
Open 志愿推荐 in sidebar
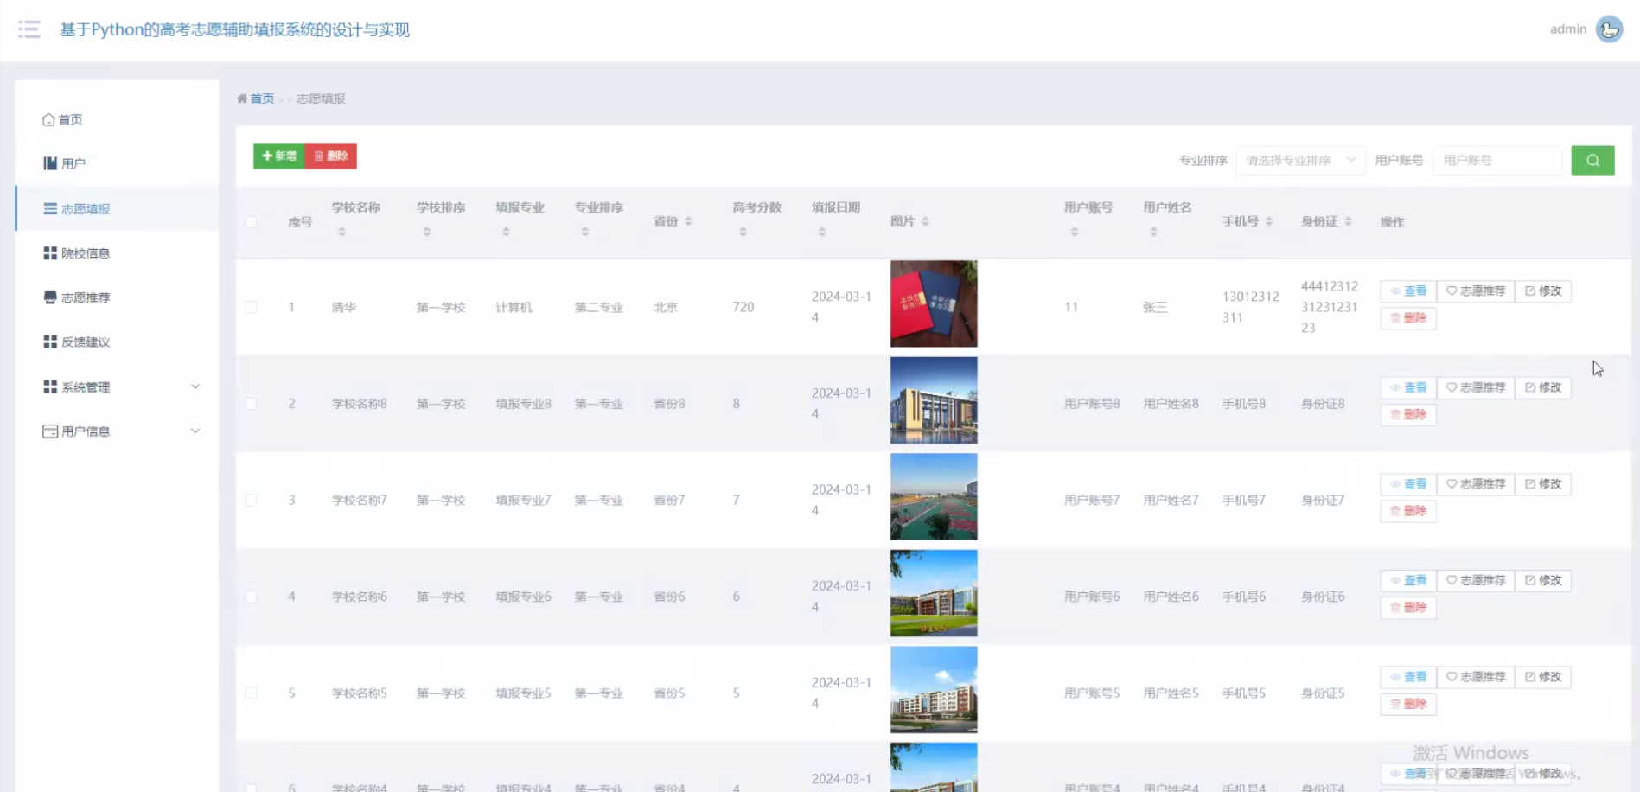(117, 297)
